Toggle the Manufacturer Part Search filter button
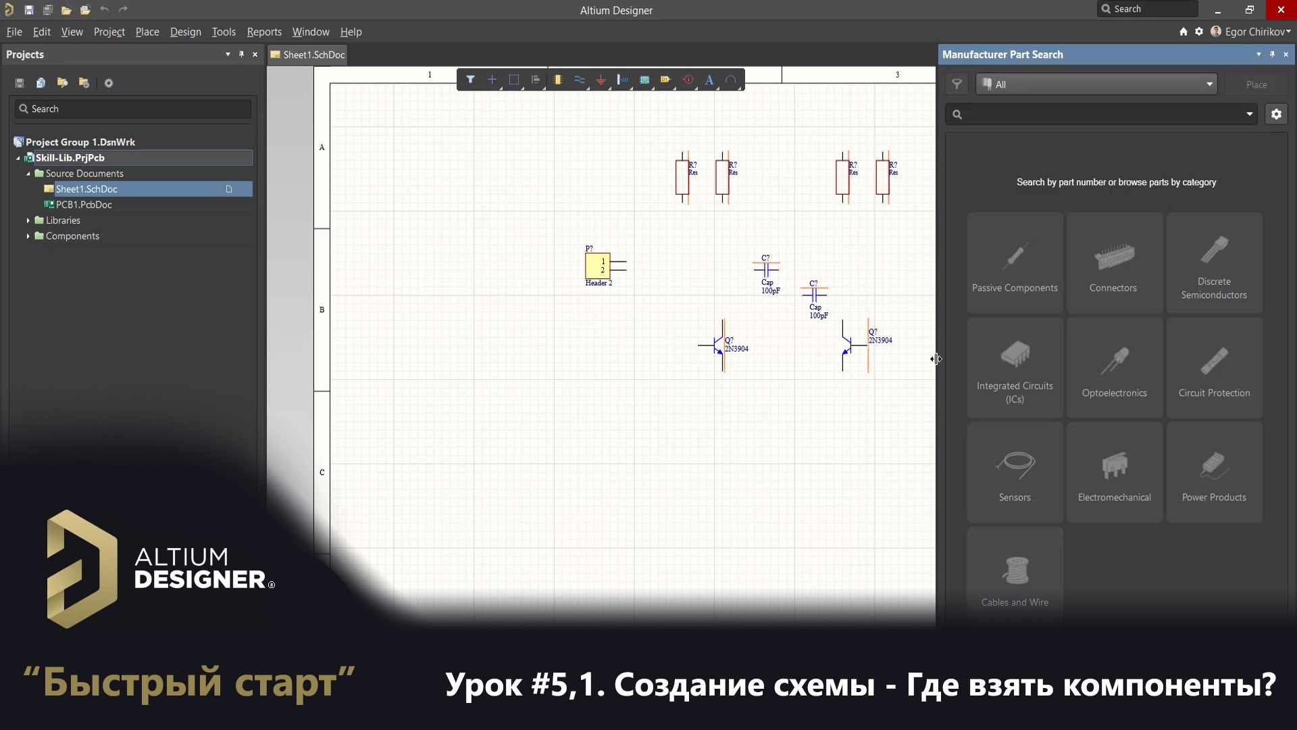The height and width of the screenshot is (730, 1297). coord(957,84)
